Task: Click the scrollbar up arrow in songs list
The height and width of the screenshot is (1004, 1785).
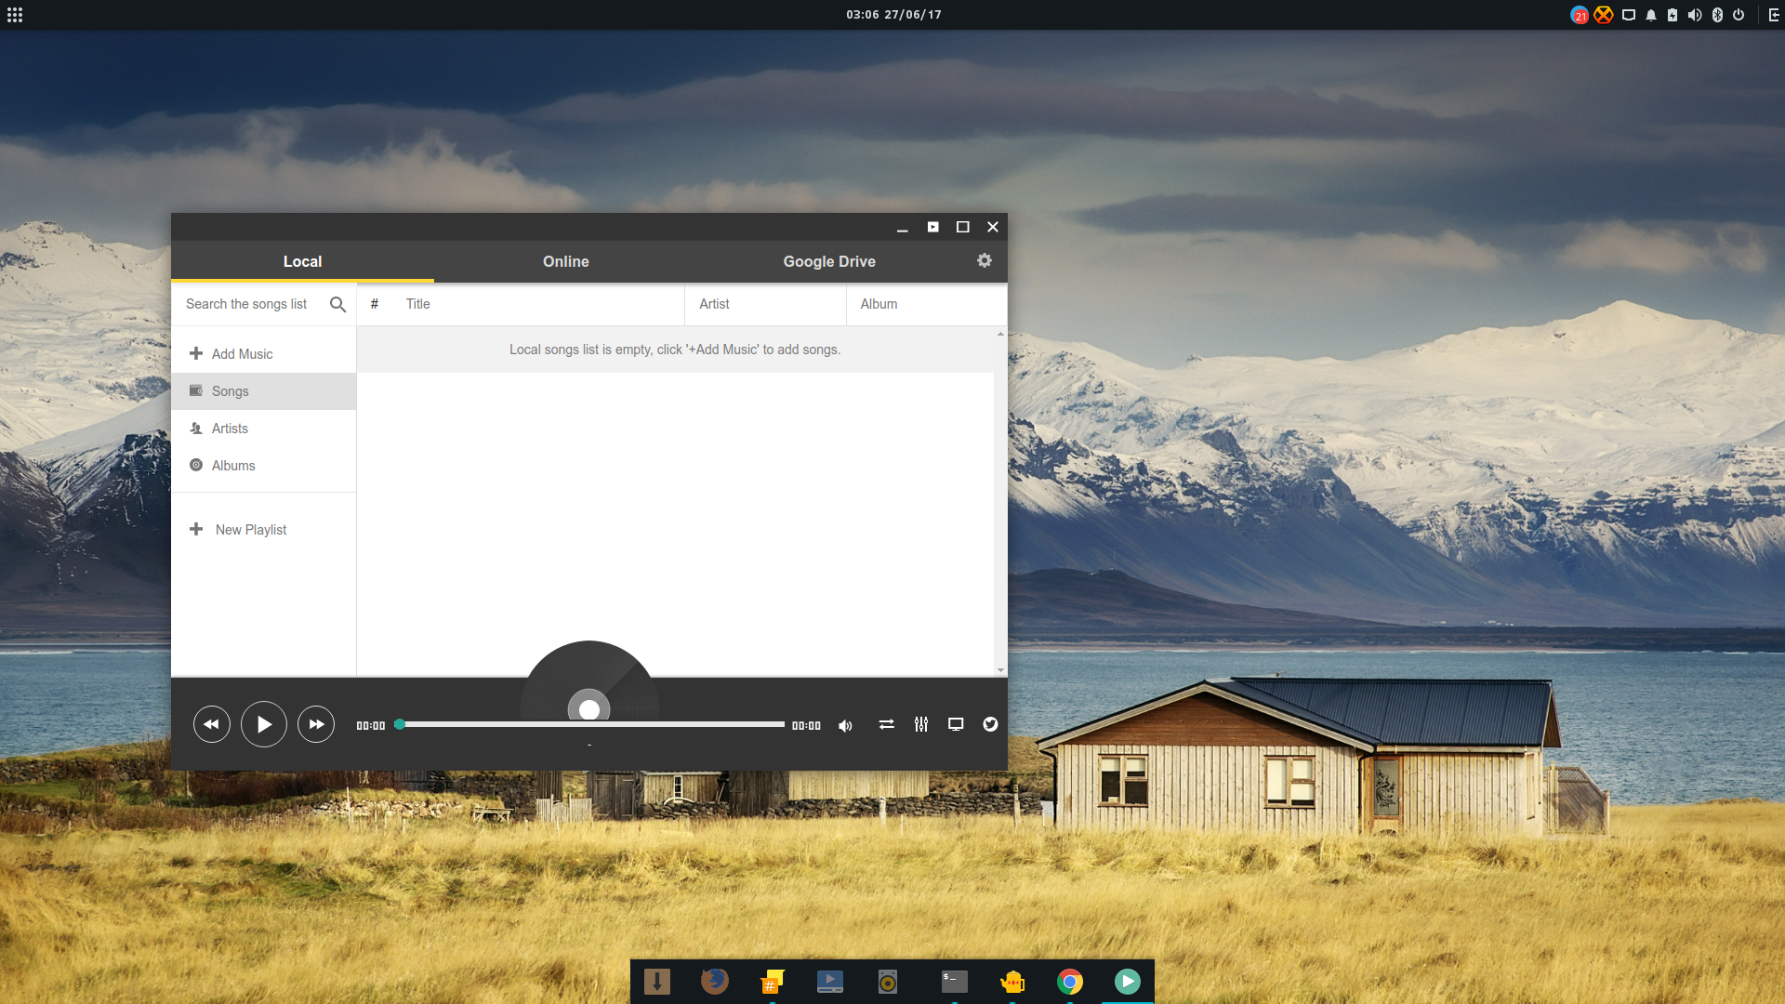Action: [1000, 333]
